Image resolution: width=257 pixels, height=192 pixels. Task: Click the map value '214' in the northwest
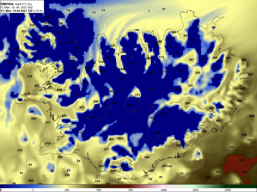(32, 25)
